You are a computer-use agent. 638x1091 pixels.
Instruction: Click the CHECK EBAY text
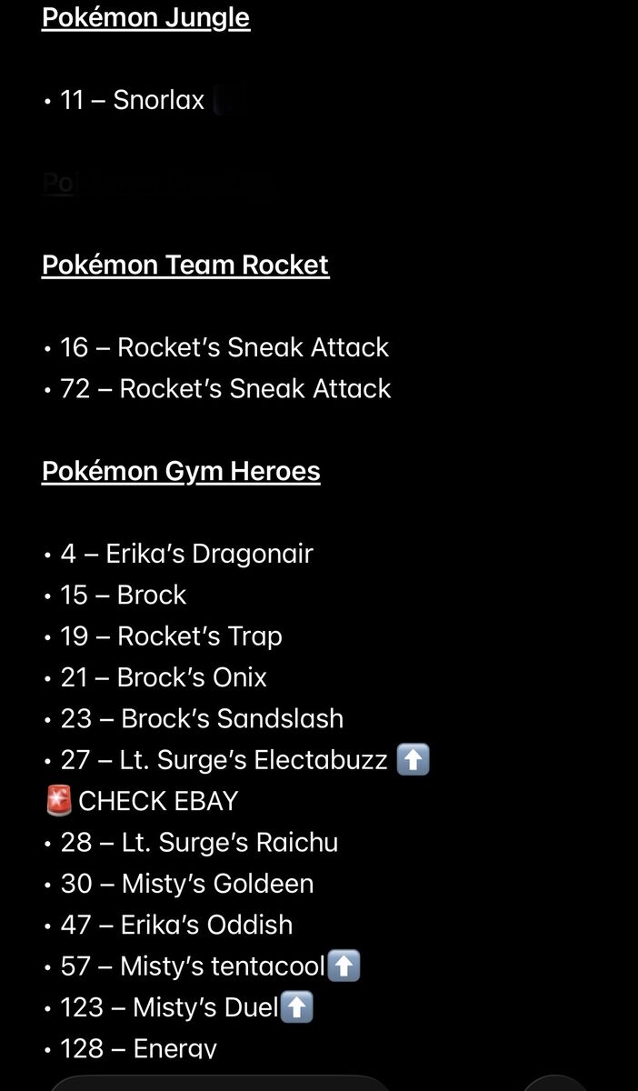158,801
